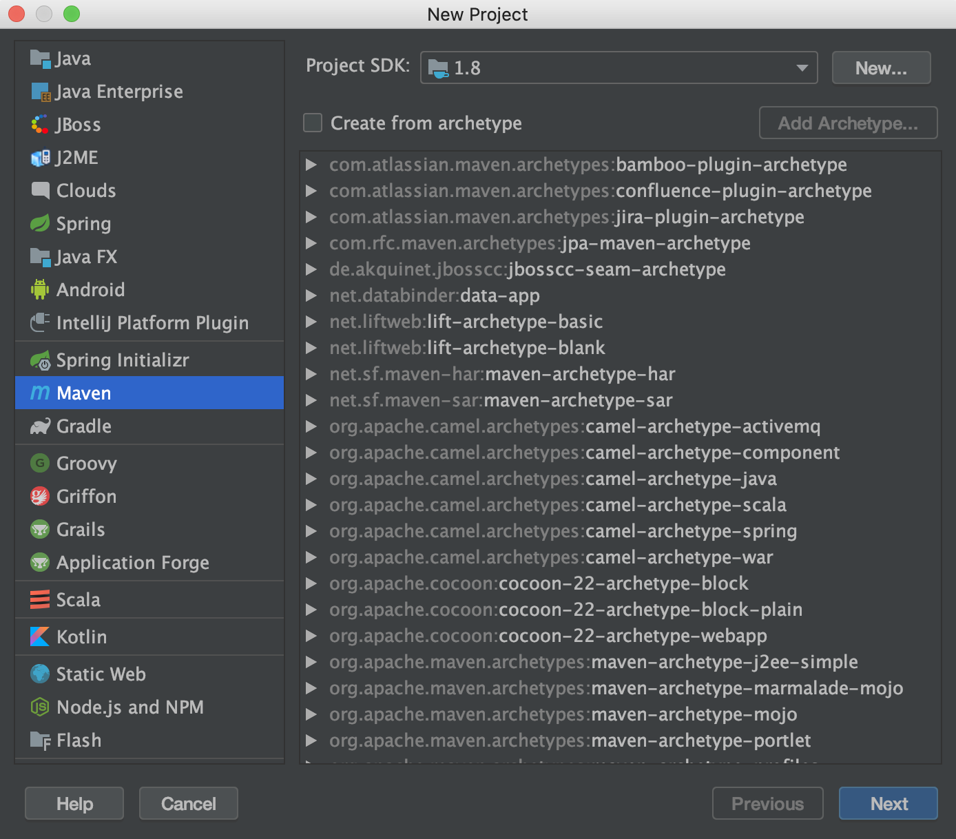Select the Griffon red icon
Image resolution: width=956 pixels, height=839 pixels.
click(x=40, y=497)
